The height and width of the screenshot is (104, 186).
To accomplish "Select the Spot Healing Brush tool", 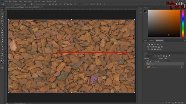I will [2, 26].
